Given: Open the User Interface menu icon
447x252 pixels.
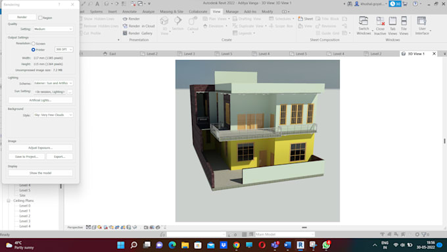Looking at the screenshot, I should pyautogui.click(x=421, y=21).
